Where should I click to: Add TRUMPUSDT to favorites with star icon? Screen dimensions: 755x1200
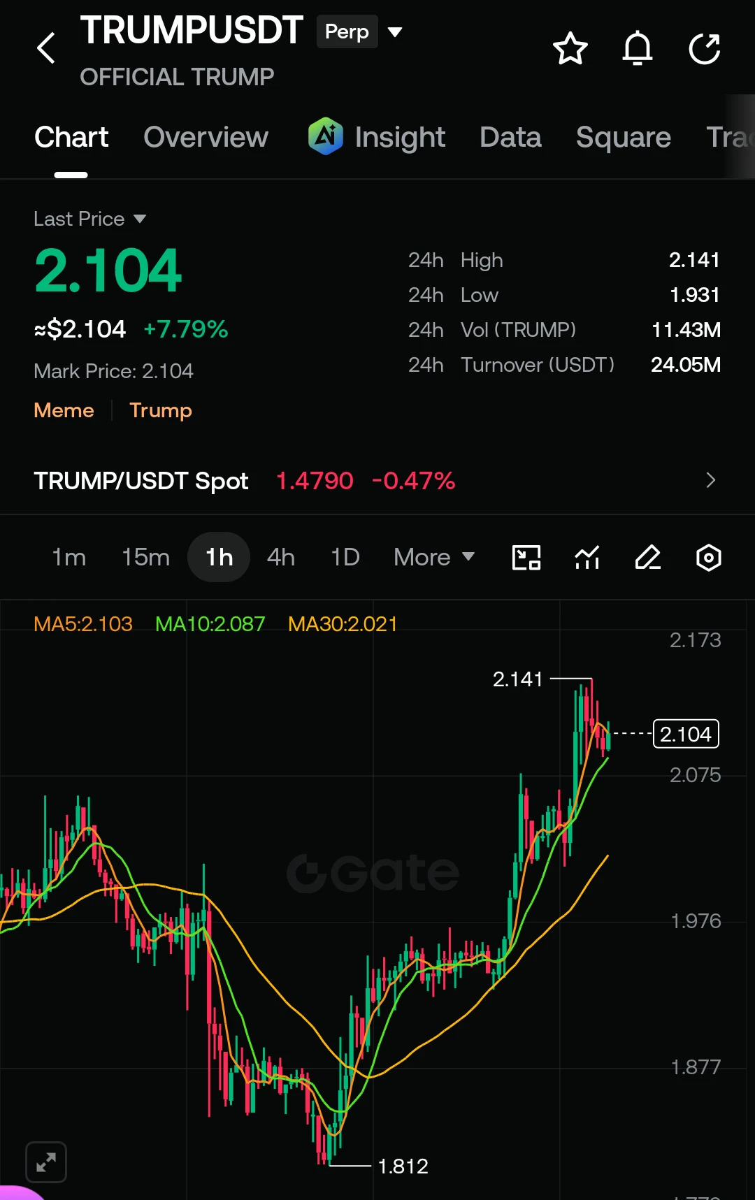(x=570, y=48)
